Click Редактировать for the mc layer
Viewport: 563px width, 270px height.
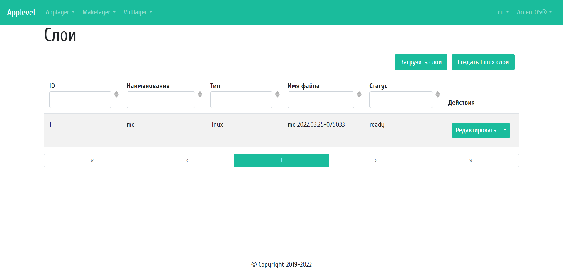point(476,130)
